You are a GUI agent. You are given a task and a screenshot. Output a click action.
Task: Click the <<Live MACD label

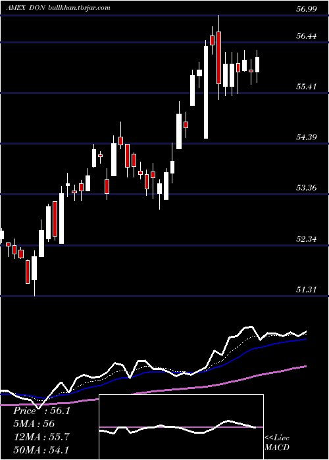click(x=277, y=442)
